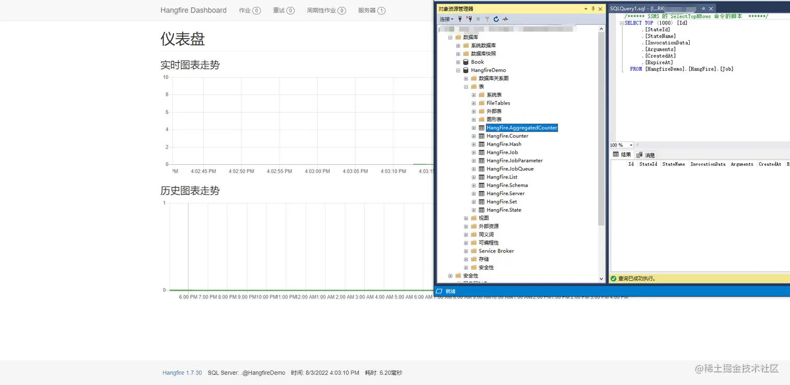
Task: Pin the Object Explorer panel with the pushpin
Action: pos(593,9)
